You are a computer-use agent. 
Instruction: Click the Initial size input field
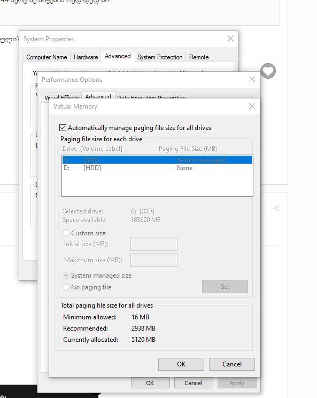[153, 244]
